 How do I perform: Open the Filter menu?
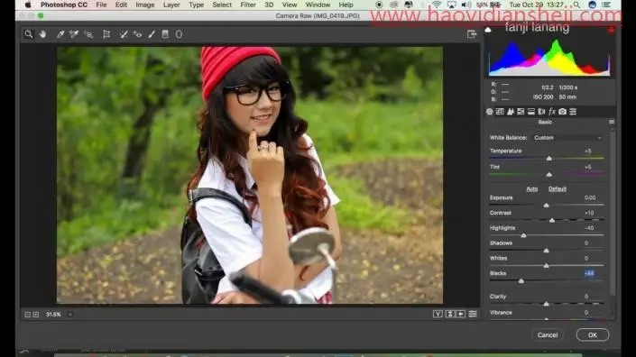click(248, 5)
